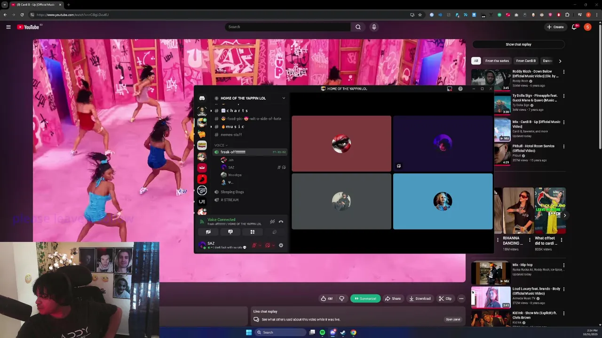The width and height of the screenshot is (602, 338).
Task: Open Steam from the taskbar
Action: tap(343, 332)
